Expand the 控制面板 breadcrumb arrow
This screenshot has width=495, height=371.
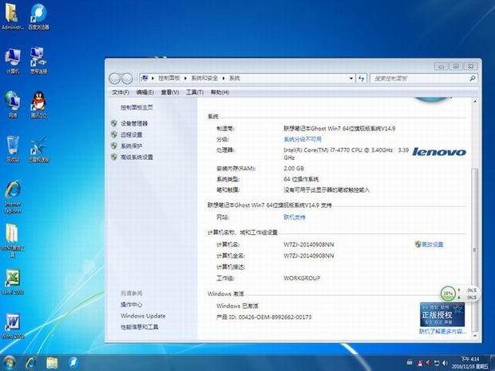pos(186,78)
